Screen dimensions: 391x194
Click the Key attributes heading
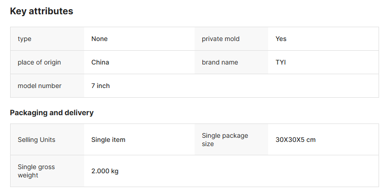pos(41,12)
